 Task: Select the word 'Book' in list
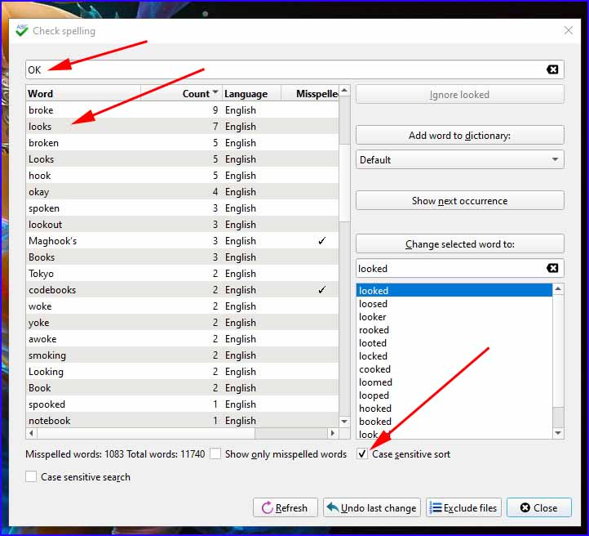click(182, 388)
